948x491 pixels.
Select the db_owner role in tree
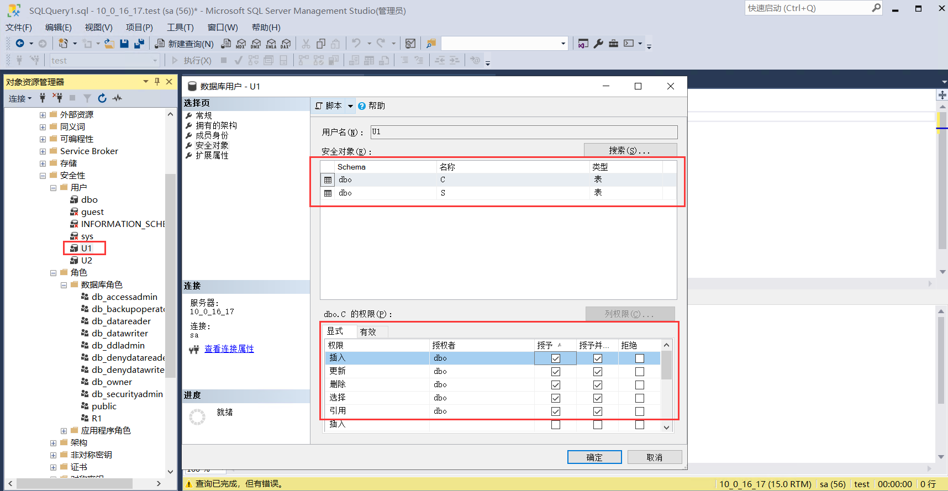[x=112, y=382]
